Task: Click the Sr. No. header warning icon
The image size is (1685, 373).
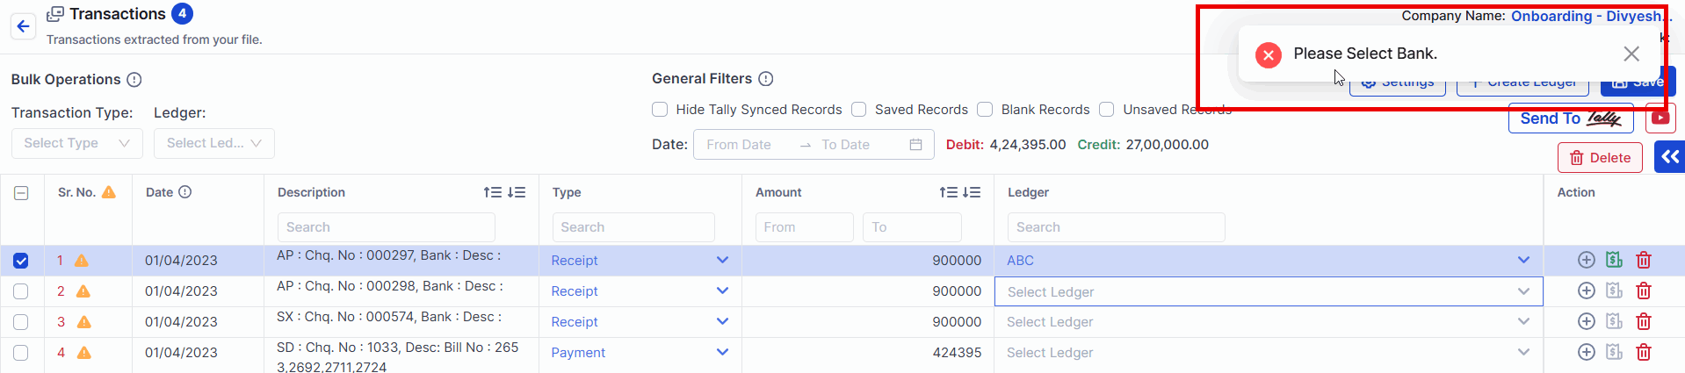Action: (x=109, y=192)
